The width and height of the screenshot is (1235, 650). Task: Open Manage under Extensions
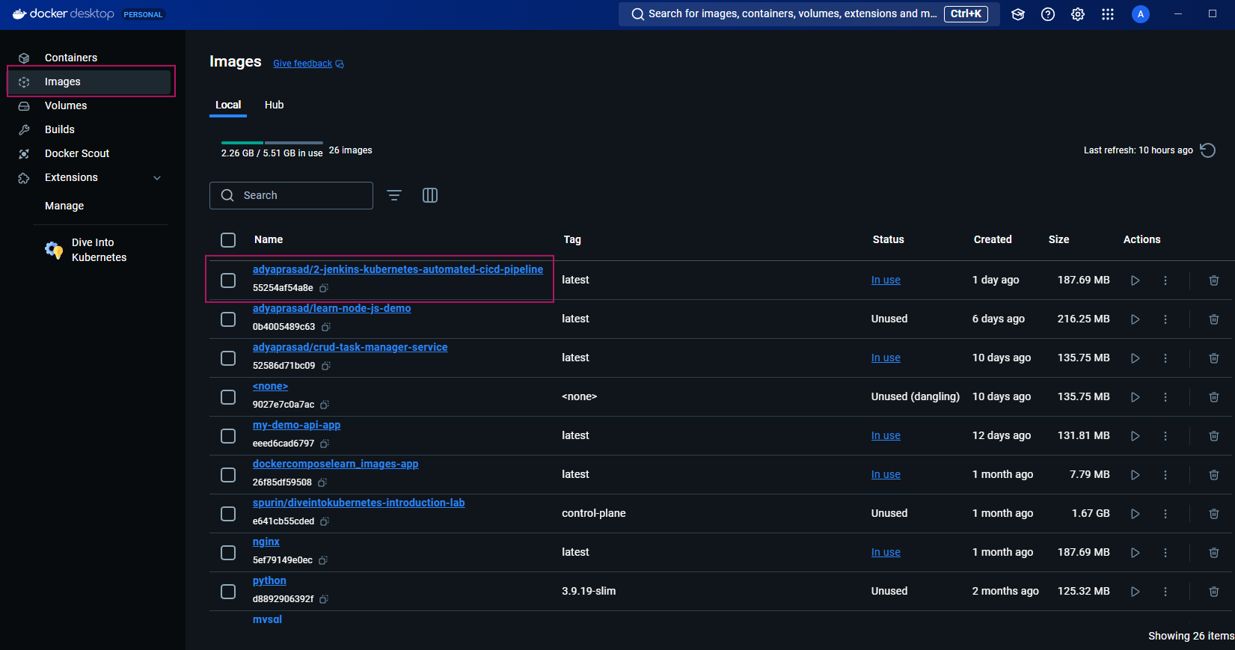tap(64, 206)
